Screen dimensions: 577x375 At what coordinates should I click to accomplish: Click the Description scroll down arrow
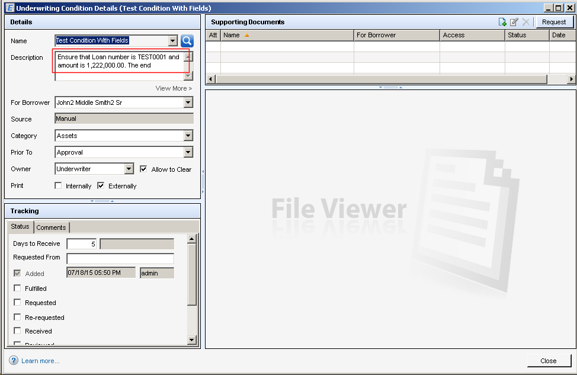point(188,76)
